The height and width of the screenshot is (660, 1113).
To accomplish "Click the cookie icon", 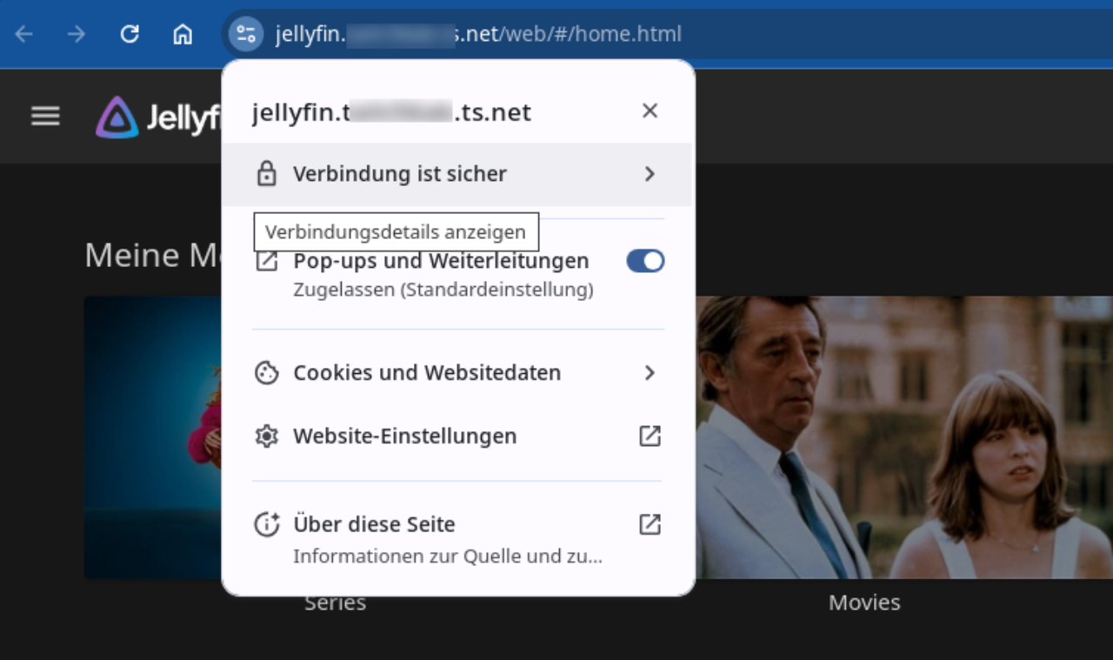I will (266, 373).
